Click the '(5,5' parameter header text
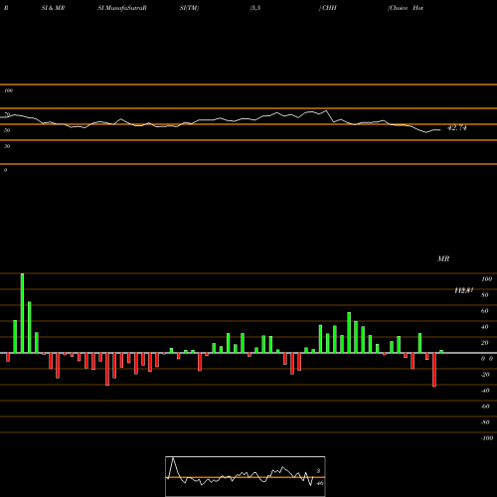Image resolution: width=497 pixels, height=497 pixels. pyautogui.click(x=255, y=8)
